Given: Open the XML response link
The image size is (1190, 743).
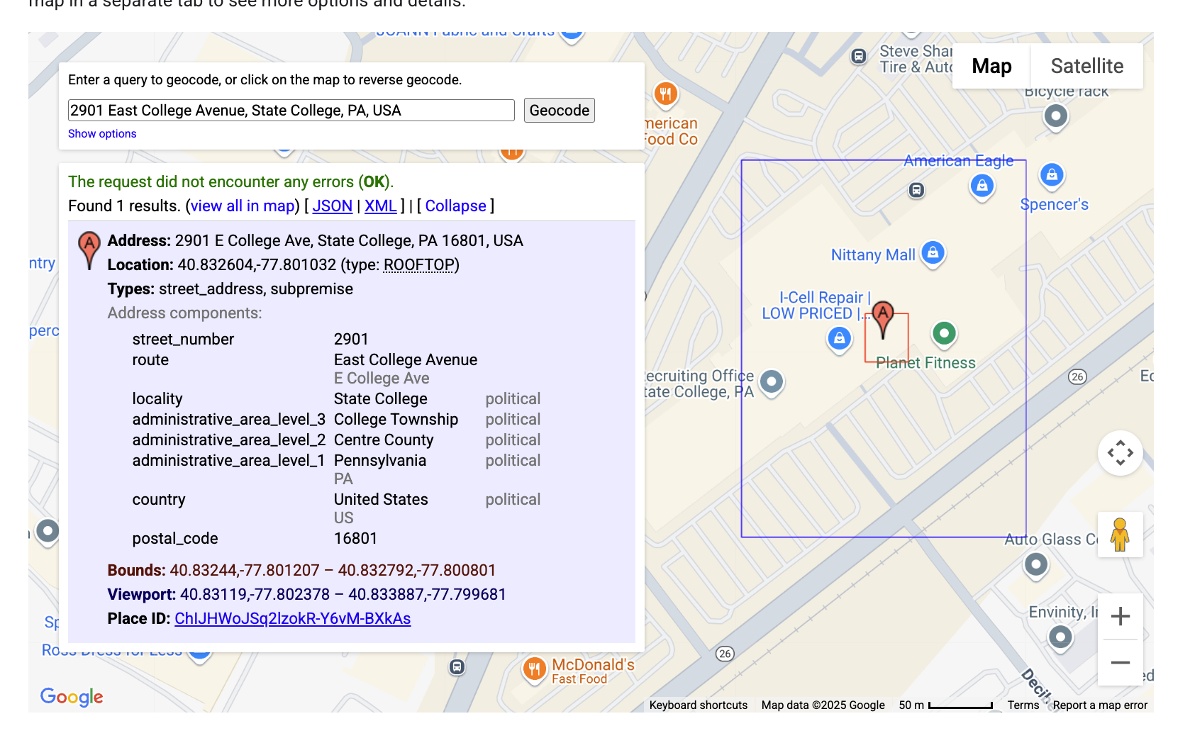Looking at the screenshot, I should [380, 206].
